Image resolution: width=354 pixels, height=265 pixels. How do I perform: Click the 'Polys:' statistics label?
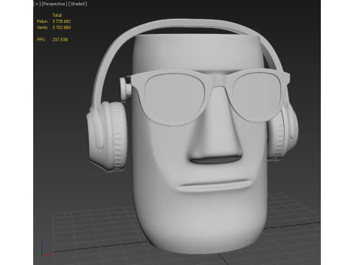click(x=42, y=21)
